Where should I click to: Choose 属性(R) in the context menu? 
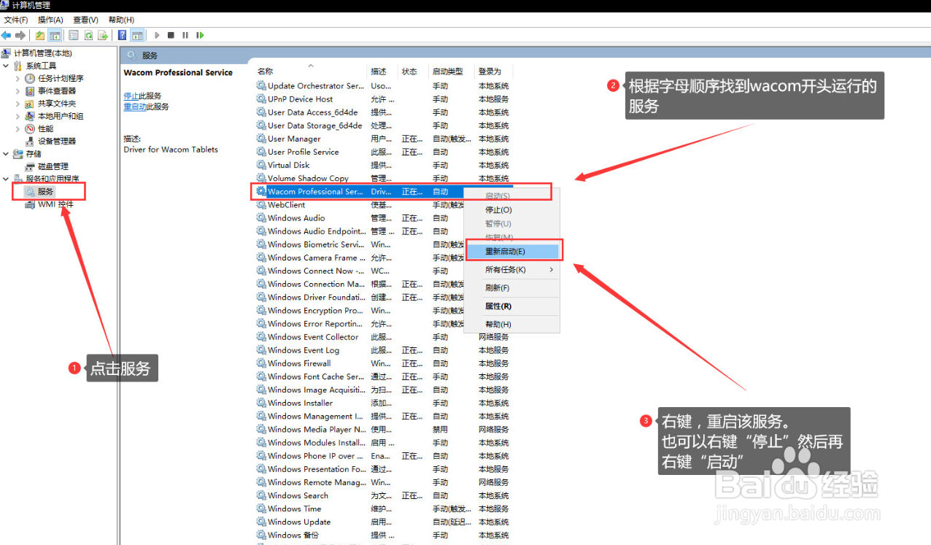pyautogui.click(x=511, y=306)
